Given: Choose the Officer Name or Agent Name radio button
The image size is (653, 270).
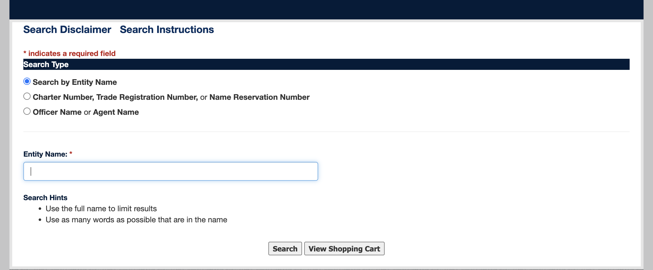Looking at the screenshot, I should [27, 111].
